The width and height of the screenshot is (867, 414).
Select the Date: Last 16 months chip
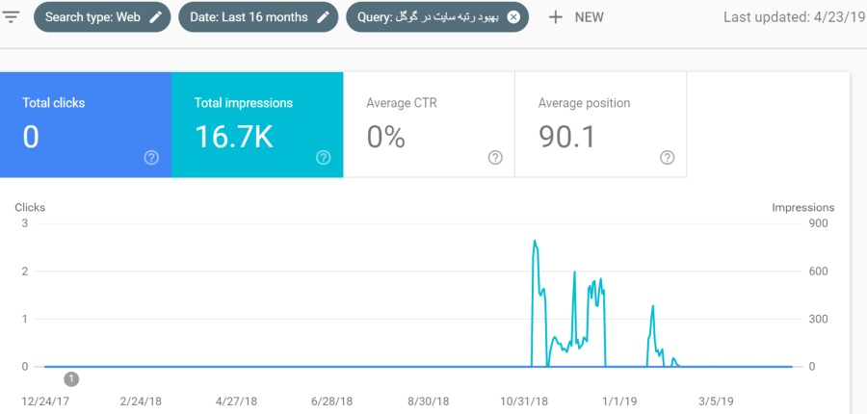(x=258, y=17)
